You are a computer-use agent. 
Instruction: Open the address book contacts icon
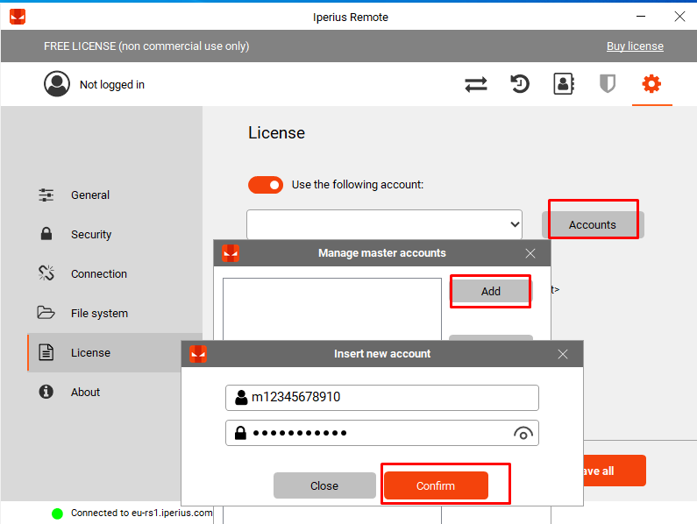(x=563, y=84)
